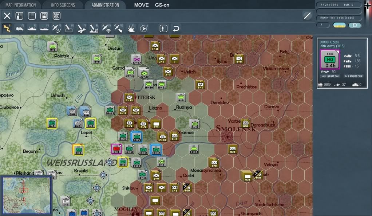Click the rail marker numbered 43
Image resolution: width=372 pixels, height=216 pixels.
pyautogui.click(x=103, y=175)
